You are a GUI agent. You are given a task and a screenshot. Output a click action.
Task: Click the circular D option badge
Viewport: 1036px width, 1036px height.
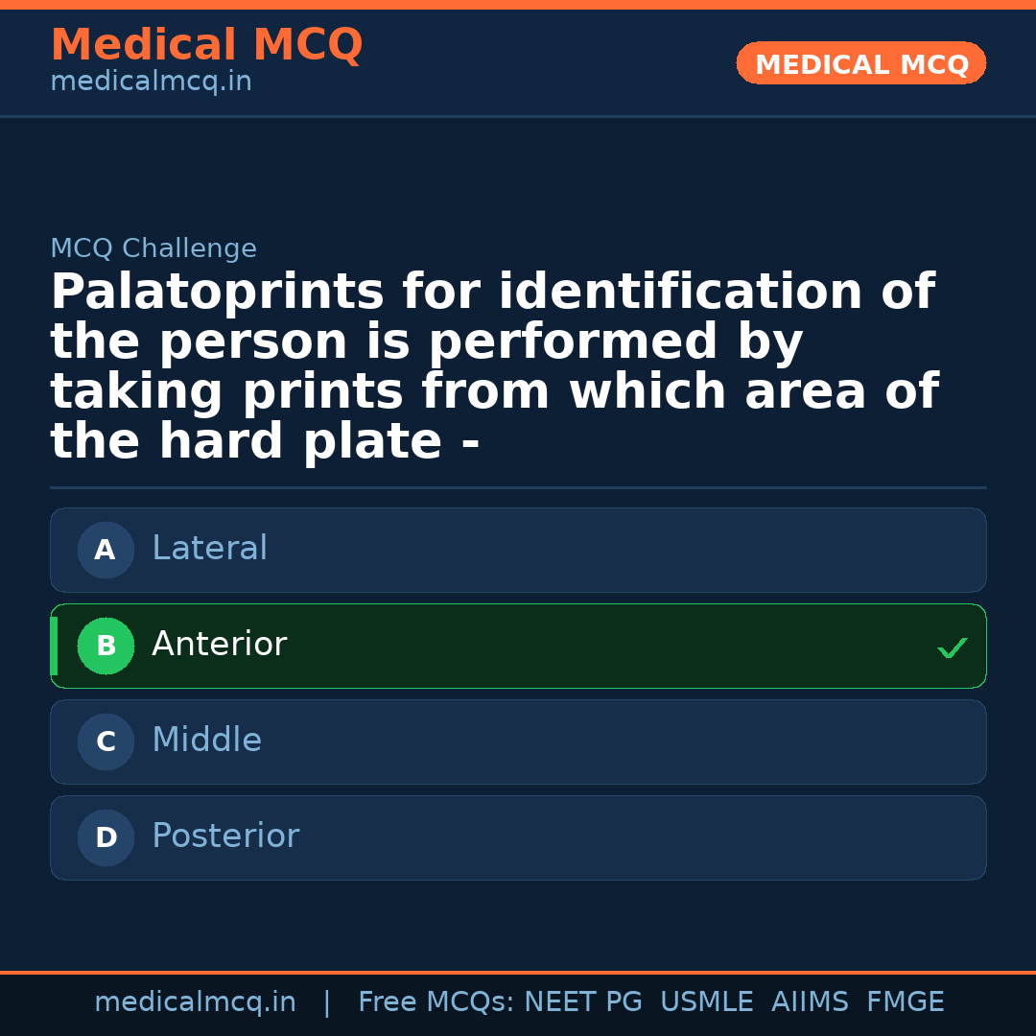(106, 837)
